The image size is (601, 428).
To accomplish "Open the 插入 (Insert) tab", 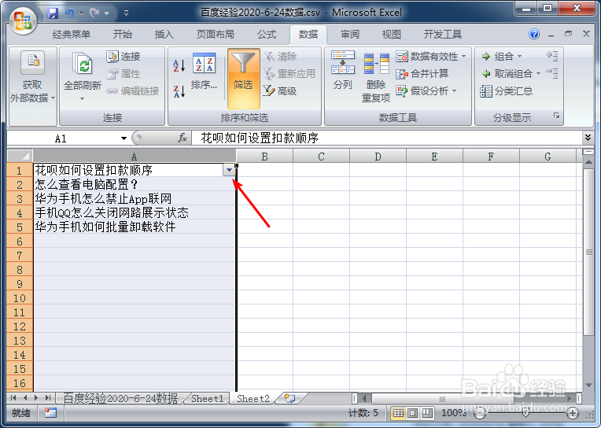I will click(164, 35).
